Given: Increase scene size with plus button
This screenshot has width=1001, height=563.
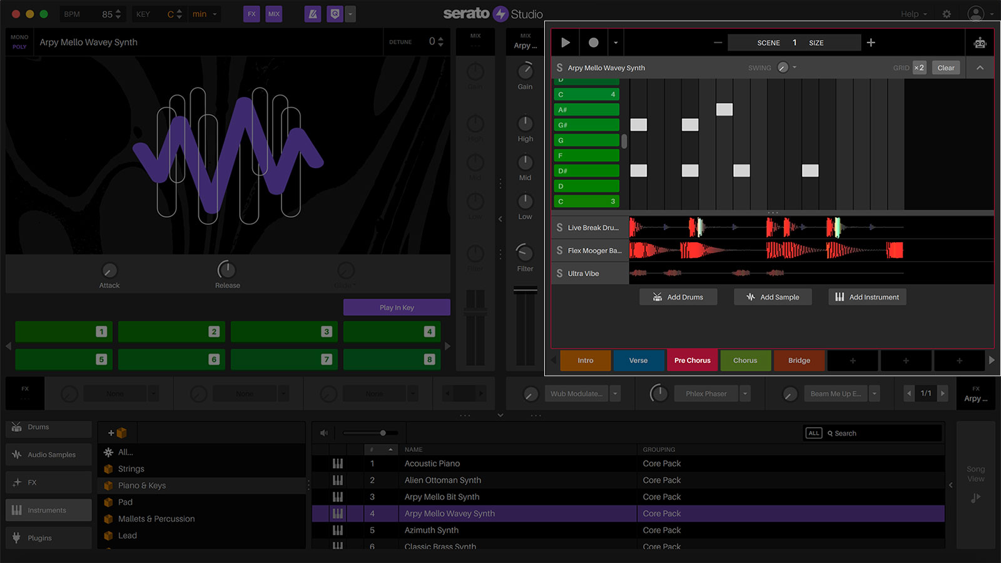Looking at the screenshot, I should (871, 43).
